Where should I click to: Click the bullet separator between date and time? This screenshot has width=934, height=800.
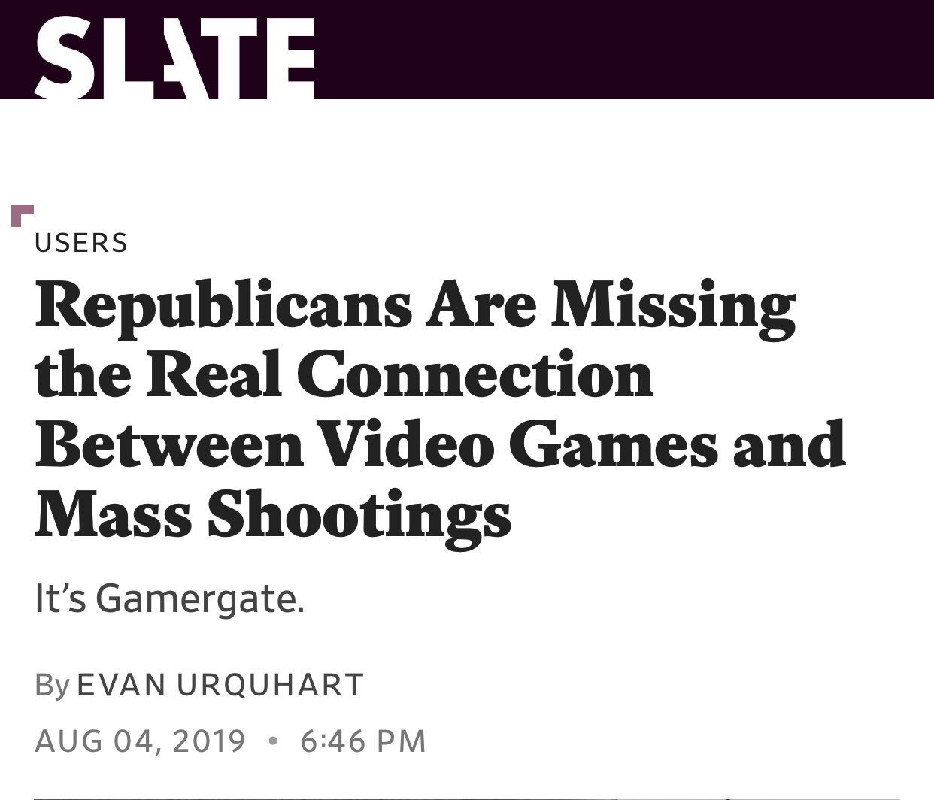tap(273, 741)
